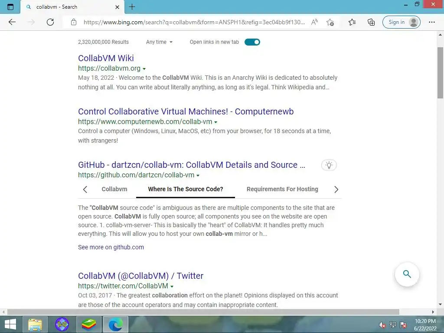444x333 pixels.
Task: Click the scroll down arrow
Action: (x=440, y=305)
